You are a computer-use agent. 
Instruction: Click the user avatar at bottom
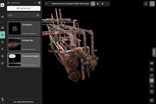pyautogui.click(x=2, y=99)
